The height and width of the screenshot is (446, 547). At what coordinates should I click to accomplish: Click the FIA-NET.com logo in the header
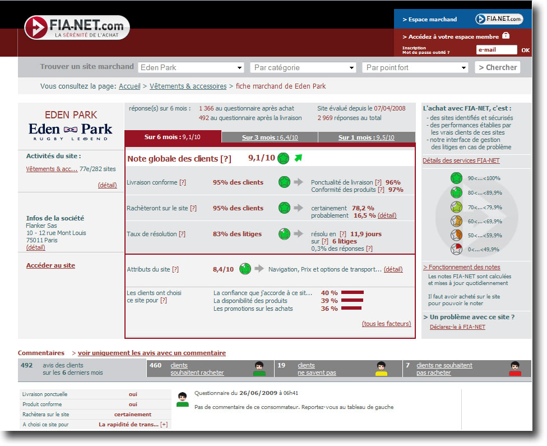77,27
